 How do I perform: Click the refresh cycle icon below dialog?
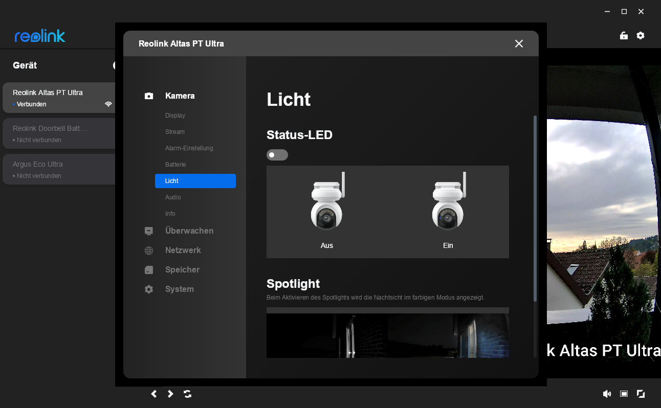click(x=188, y=394)
